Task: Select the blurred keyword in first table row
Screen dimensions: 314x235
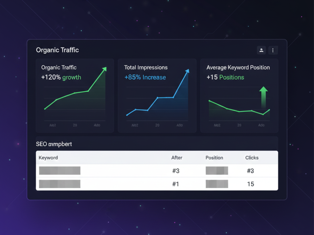Action: coord(60,171)
